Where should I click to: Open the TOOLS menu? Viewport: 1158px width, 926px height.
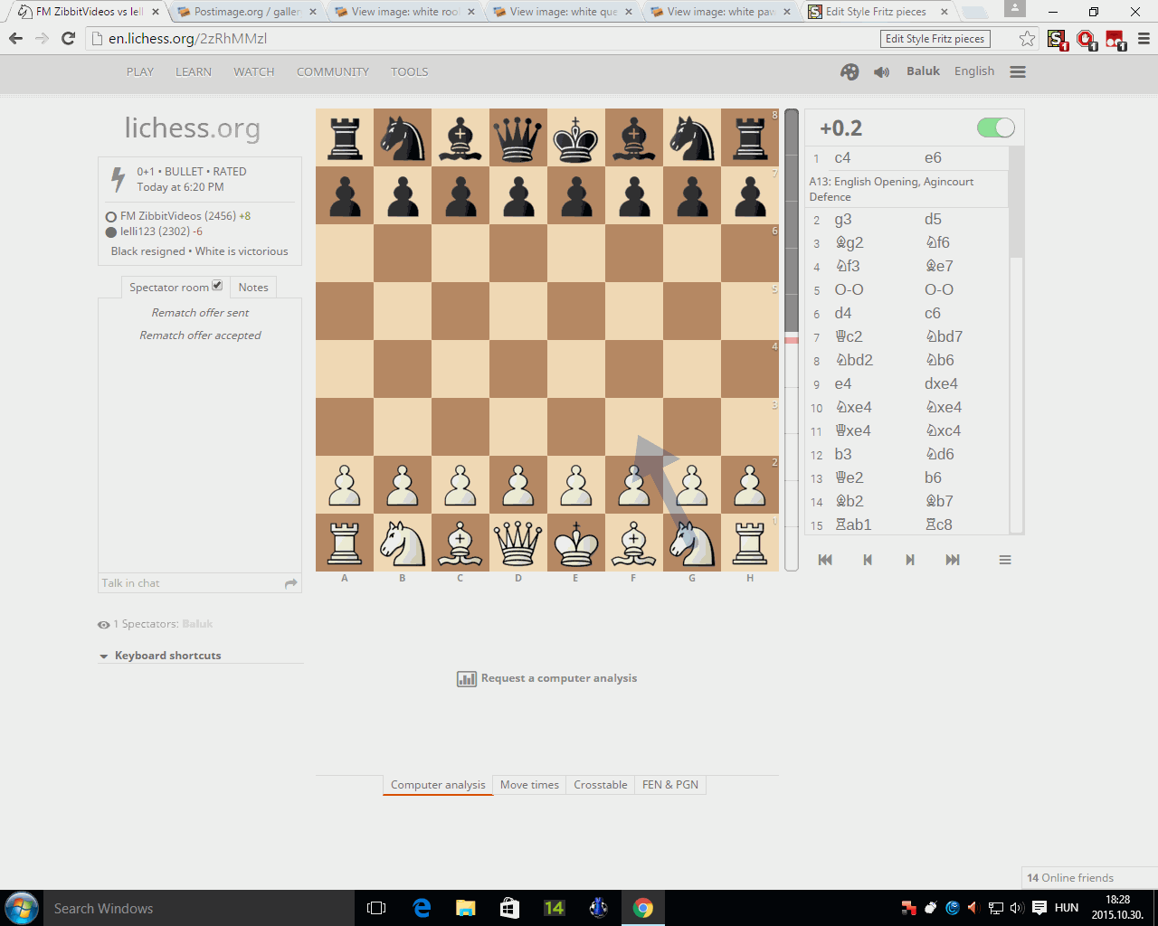point(410,72)
